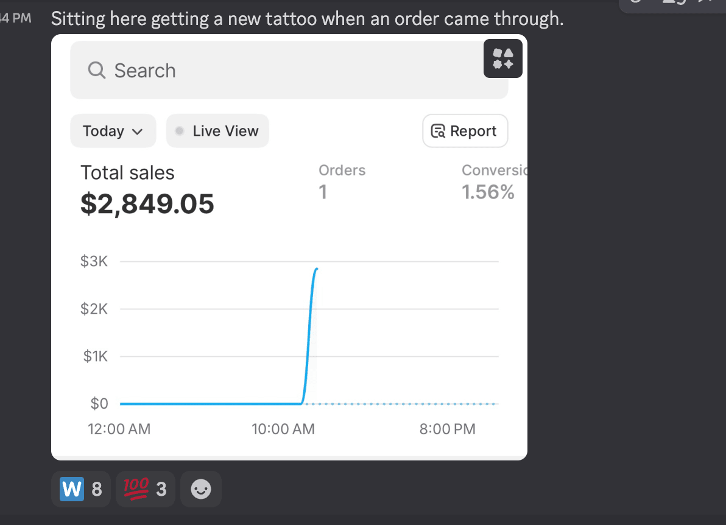This screenshot has width=726, height=525.
Task: Click the Report button
Action: pos(465,131)
